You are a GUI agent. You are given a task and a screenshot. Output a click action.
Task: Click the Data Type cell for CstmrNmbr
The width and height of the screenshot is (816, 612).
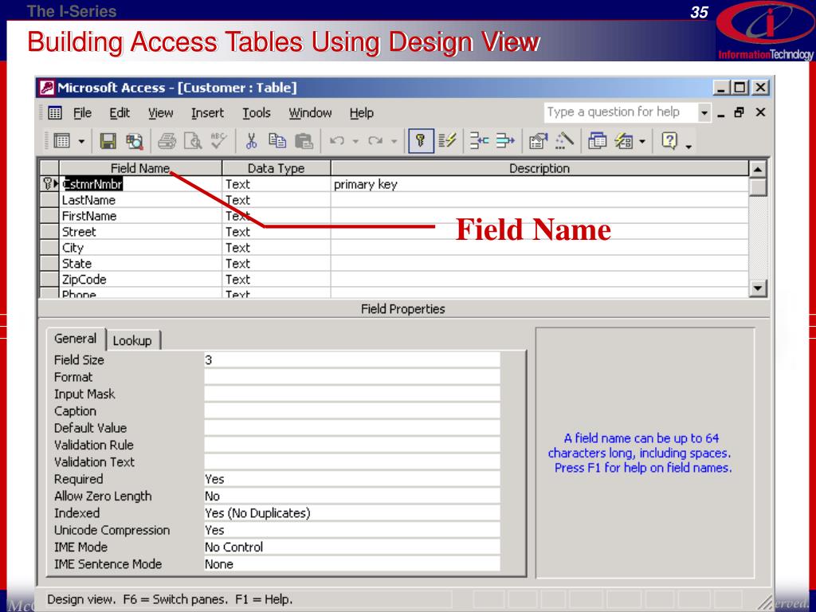click(277, 184)
